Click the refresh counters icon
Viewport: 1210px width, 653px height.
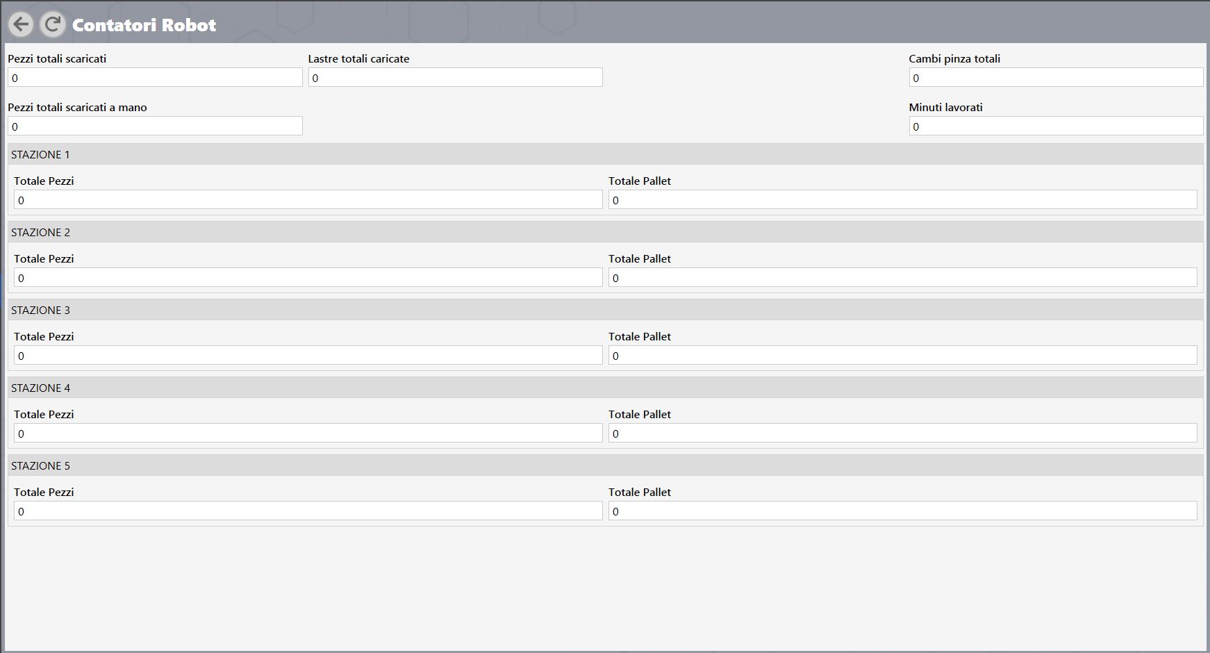[x=52, y=24]
